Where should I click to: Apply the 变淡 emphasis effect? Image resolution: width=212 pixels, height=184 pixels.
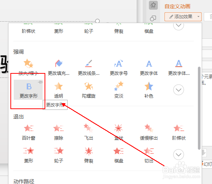coord(119,90)
